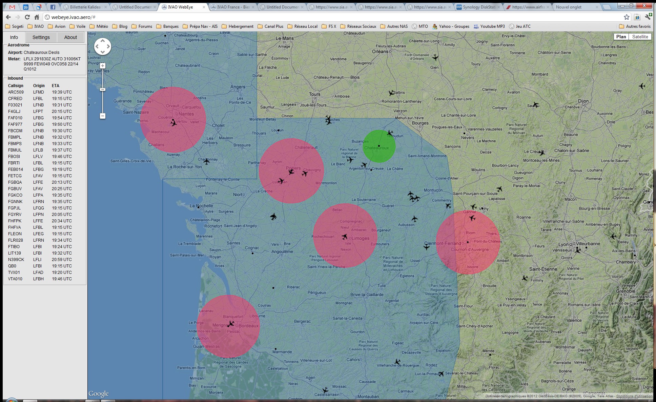
Task: Switch to the Info tab
Action: coord(14,37)
